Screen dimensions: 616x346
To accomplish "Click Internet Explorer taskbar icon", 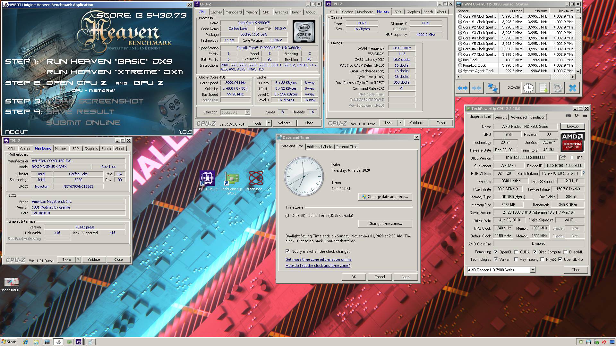I will 26,342.
